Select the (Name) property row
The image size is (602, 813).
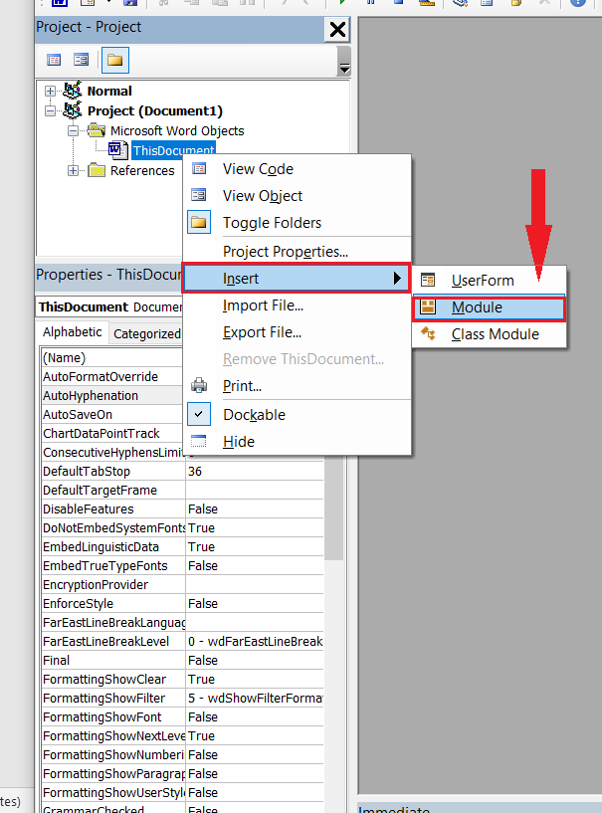(111, 358)
